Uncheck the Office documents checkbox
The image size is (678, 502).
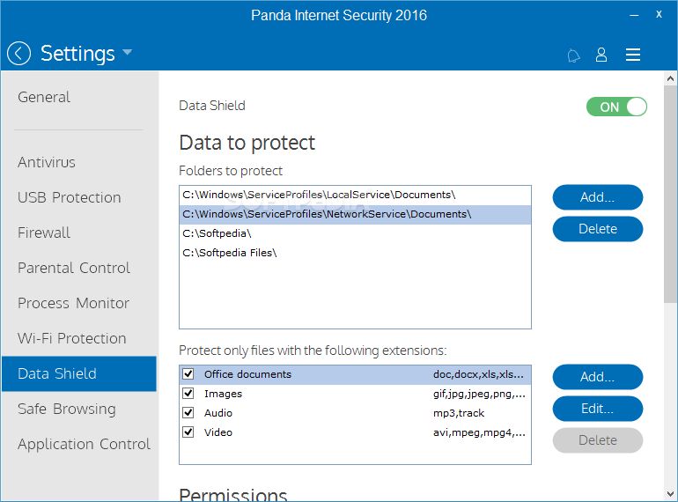(x=188, y=374)
